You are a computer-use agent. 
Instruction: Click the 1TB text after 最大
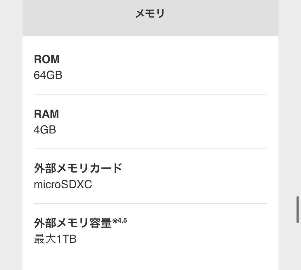point(67,239)
